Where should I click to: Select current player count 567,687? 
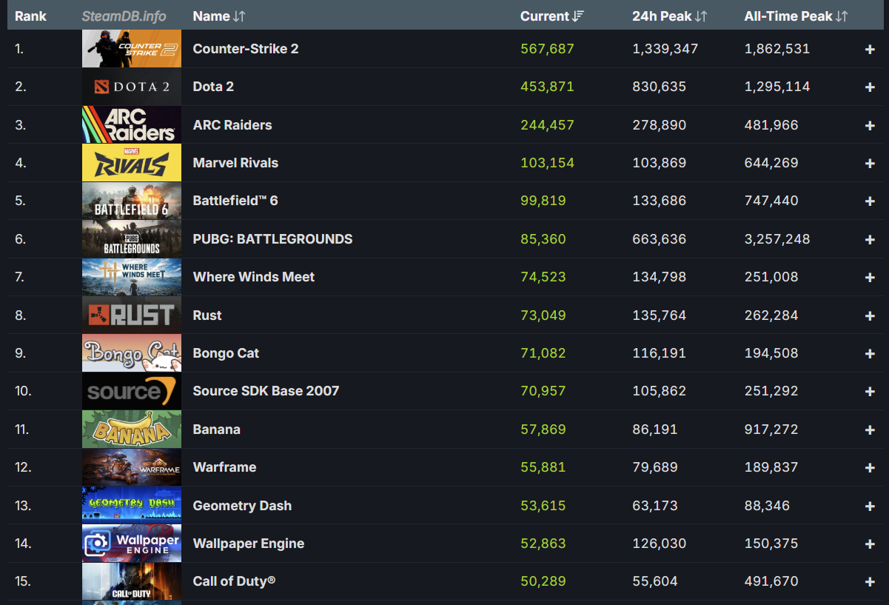point(547,49)
